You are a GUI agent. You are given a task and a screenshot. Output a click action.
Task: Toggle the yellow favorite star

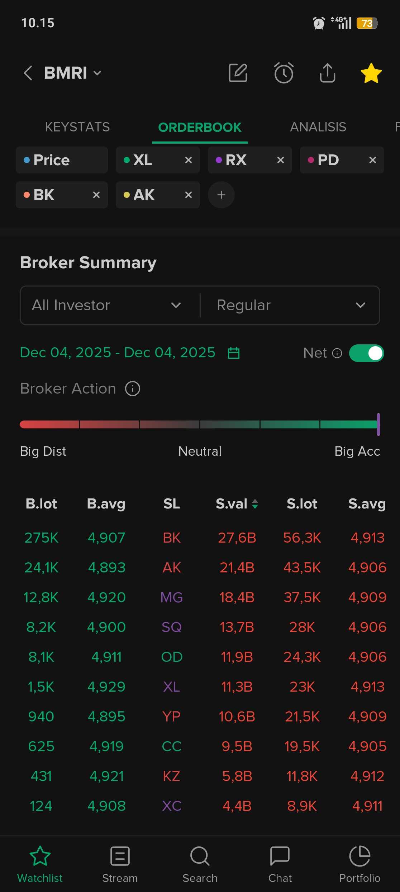click(371, 73)
